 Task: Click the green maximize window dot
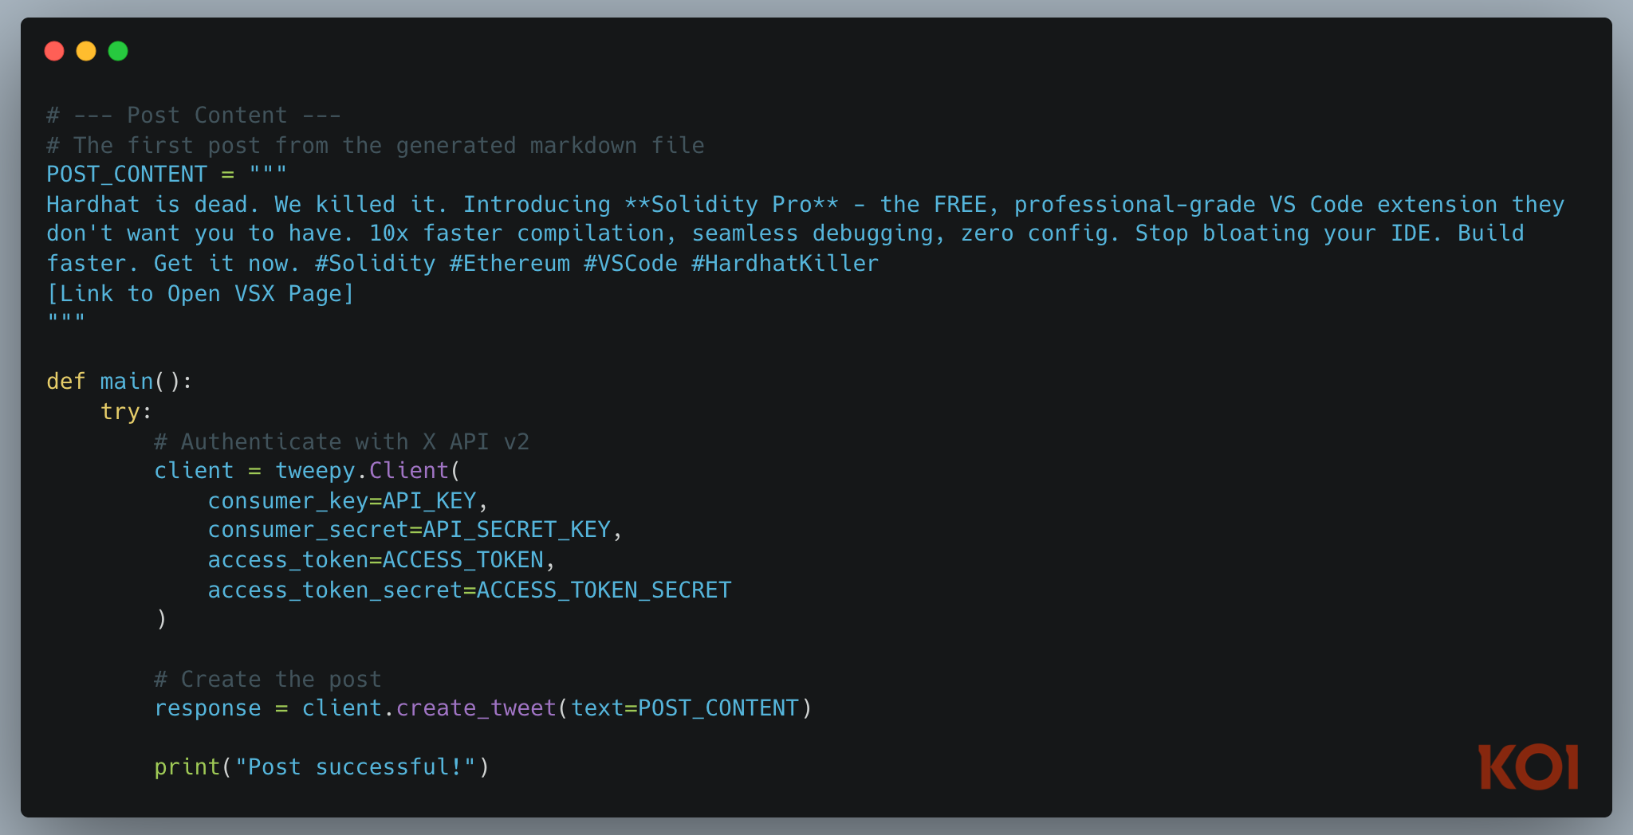(x=118, y=51)
